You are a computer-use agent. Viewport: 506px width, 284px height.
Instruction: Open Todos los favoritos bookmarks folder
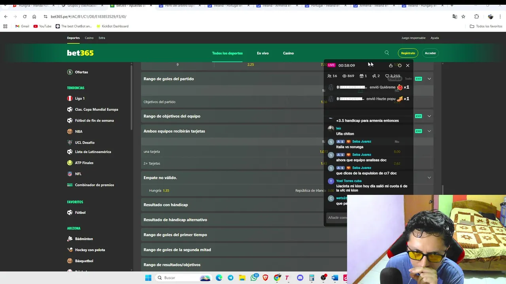coord(486,26)
